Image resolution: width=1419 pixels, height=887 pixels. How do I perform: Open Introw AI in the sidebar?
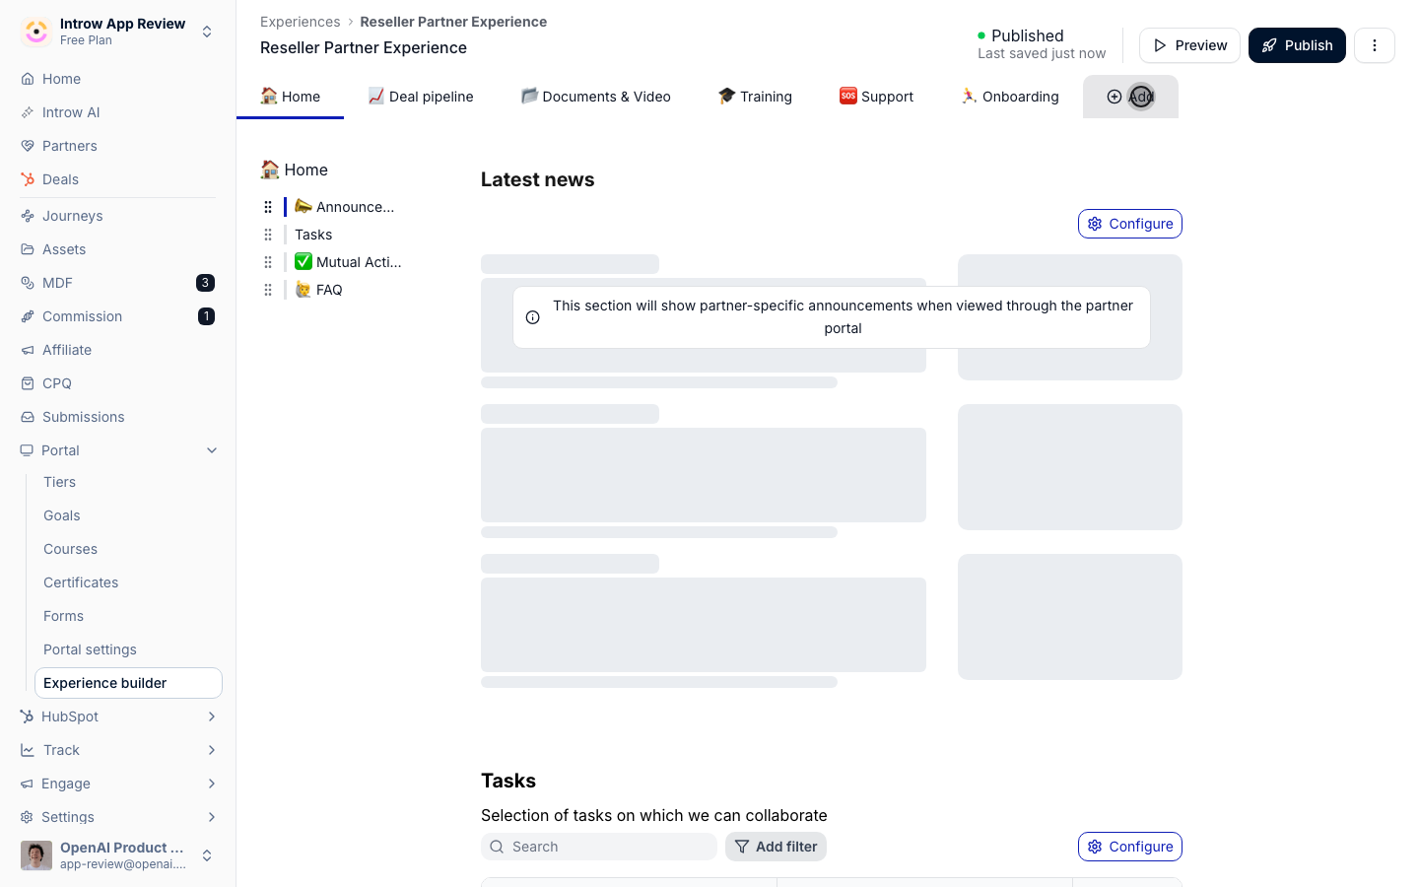[x=118, y=112]
